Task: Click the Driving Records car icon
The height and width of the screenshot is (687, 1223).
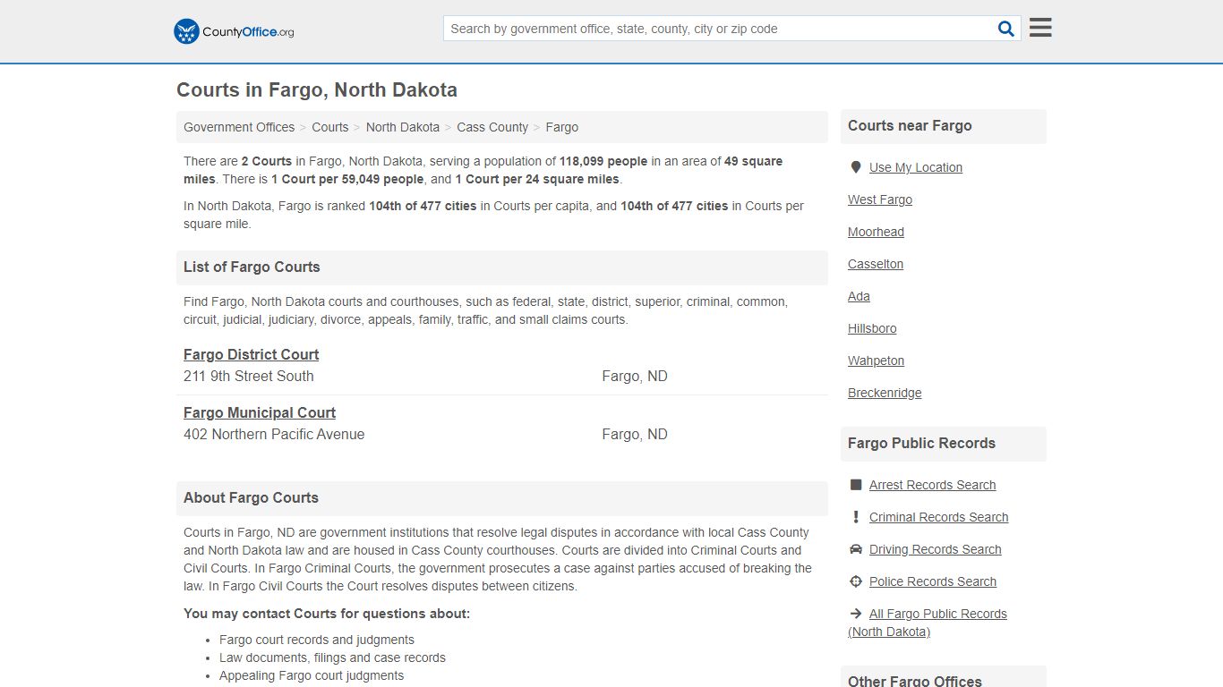Action: coord(855,549)
